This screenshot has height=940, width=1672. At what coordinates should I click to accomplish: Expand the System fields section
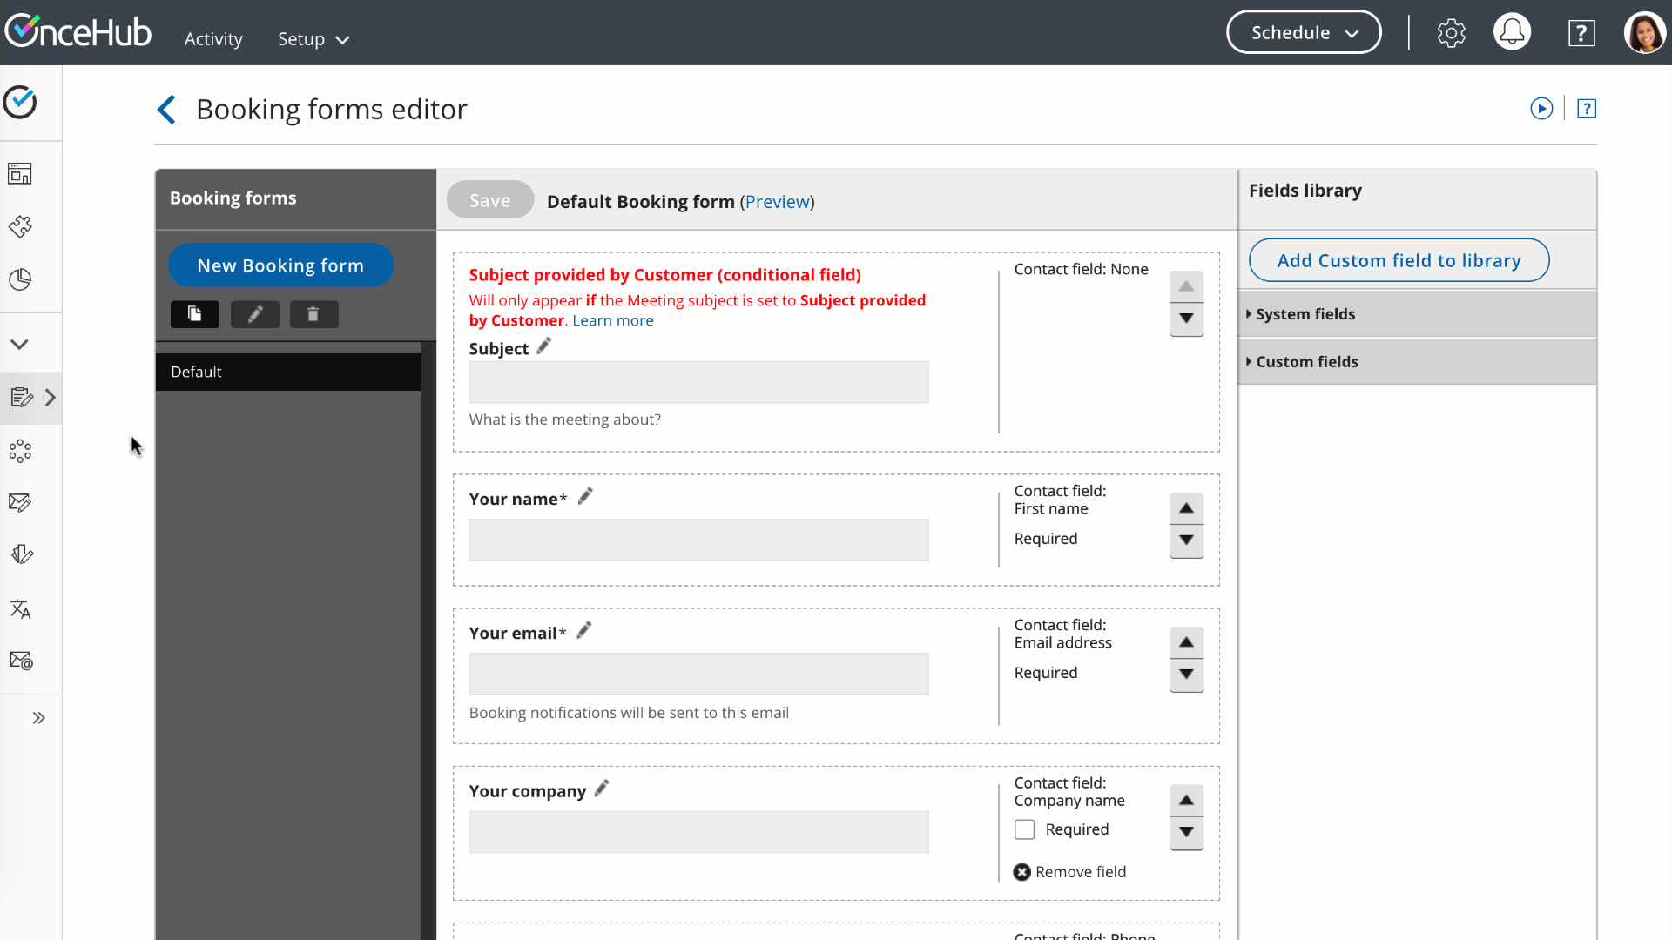1305,314
